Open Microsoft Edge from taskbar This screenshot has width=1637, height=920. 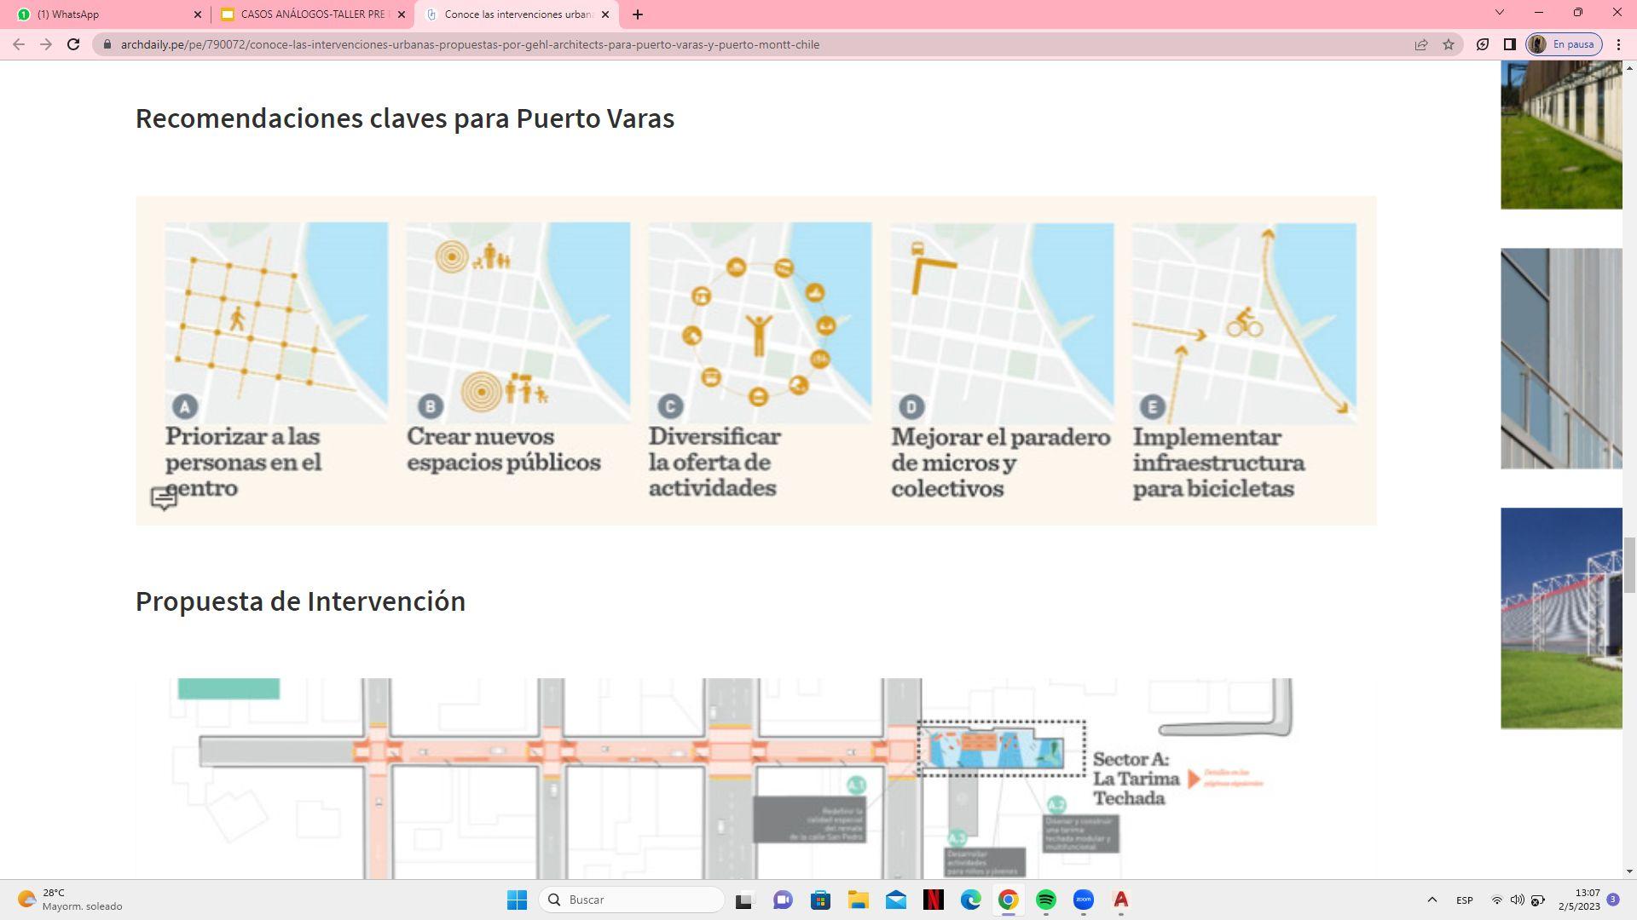click(970, 900)
